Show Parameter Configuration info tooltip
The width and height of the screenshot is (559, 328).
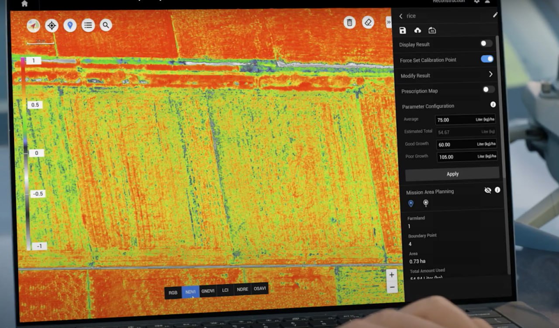coord(493,105)
